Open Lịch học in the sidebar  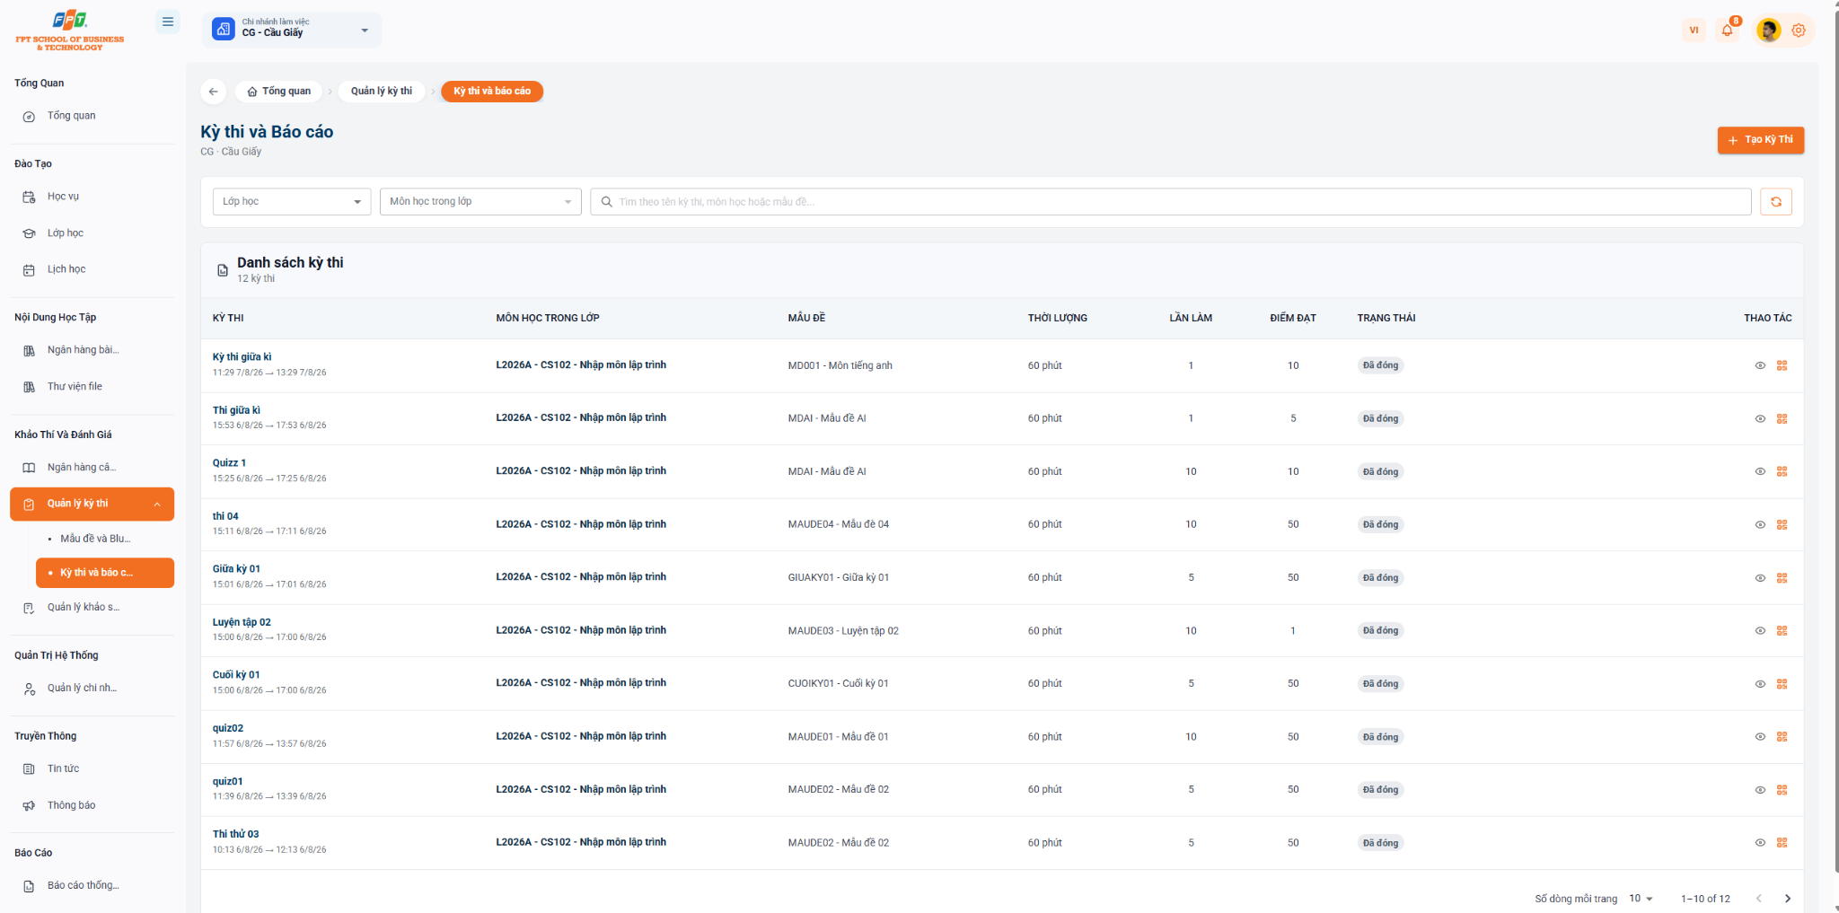point(92,269)
